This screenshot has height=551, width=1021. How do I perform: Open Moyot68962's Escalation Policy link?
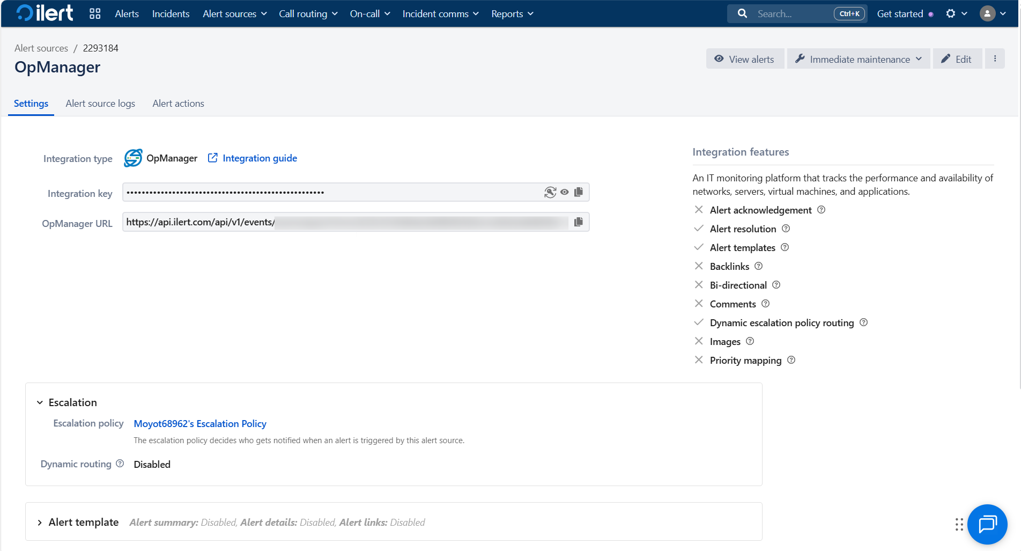pos(200,424)
